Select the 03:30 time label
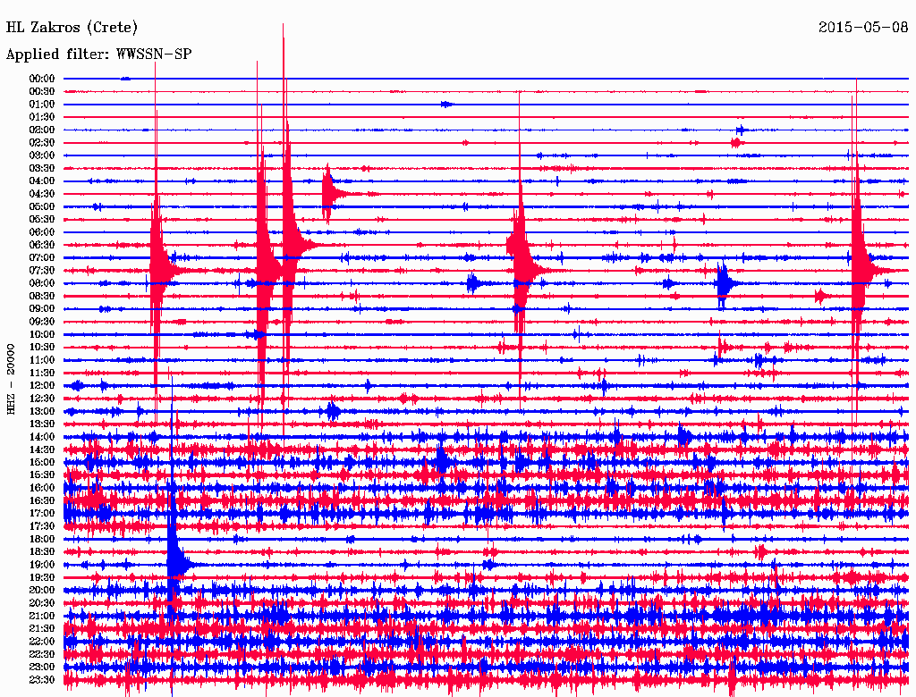Viewport: 916px width, 697px height. point(42,168)
